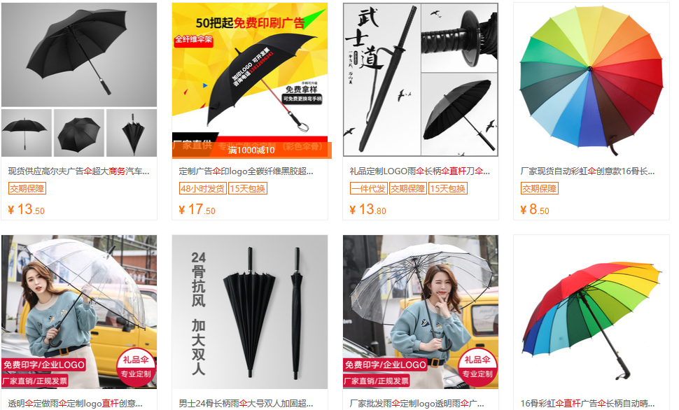Open the 礼品定制LOGO雨伞长柄伞 title link
679x410 pixels.
(419, 171)
